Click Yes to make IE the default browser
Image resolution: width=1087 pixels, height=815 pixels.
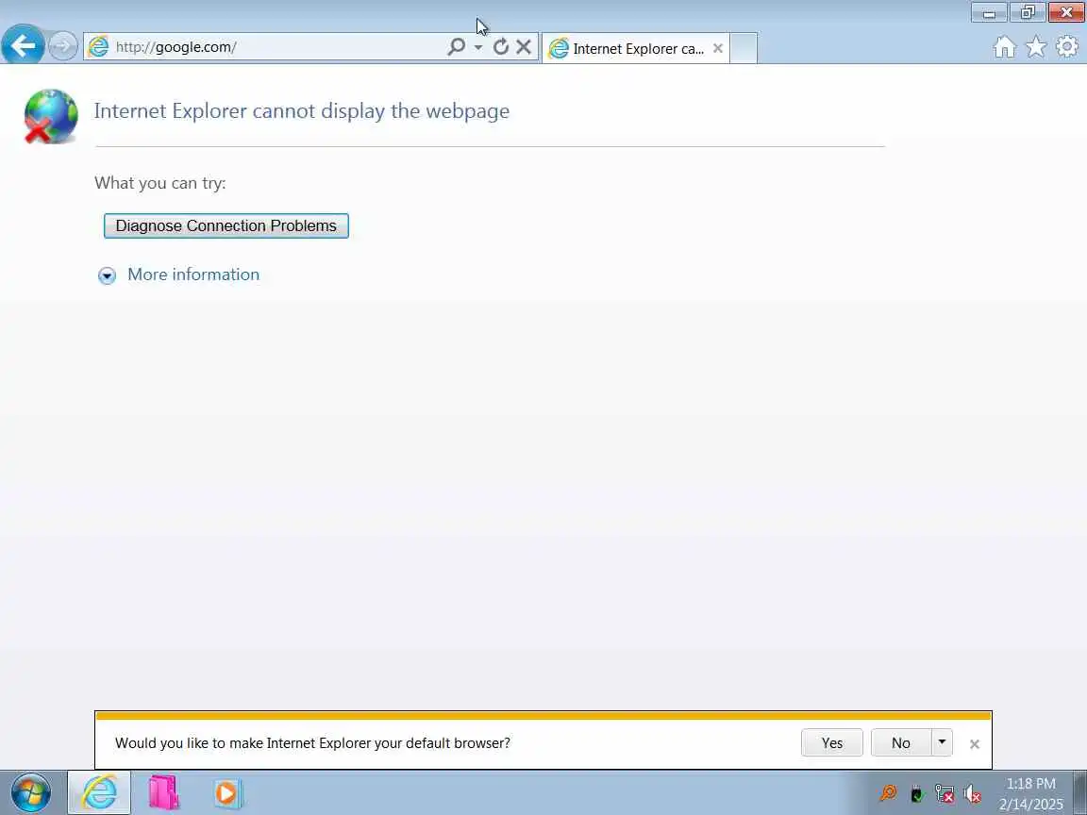(x=832, y=743)
